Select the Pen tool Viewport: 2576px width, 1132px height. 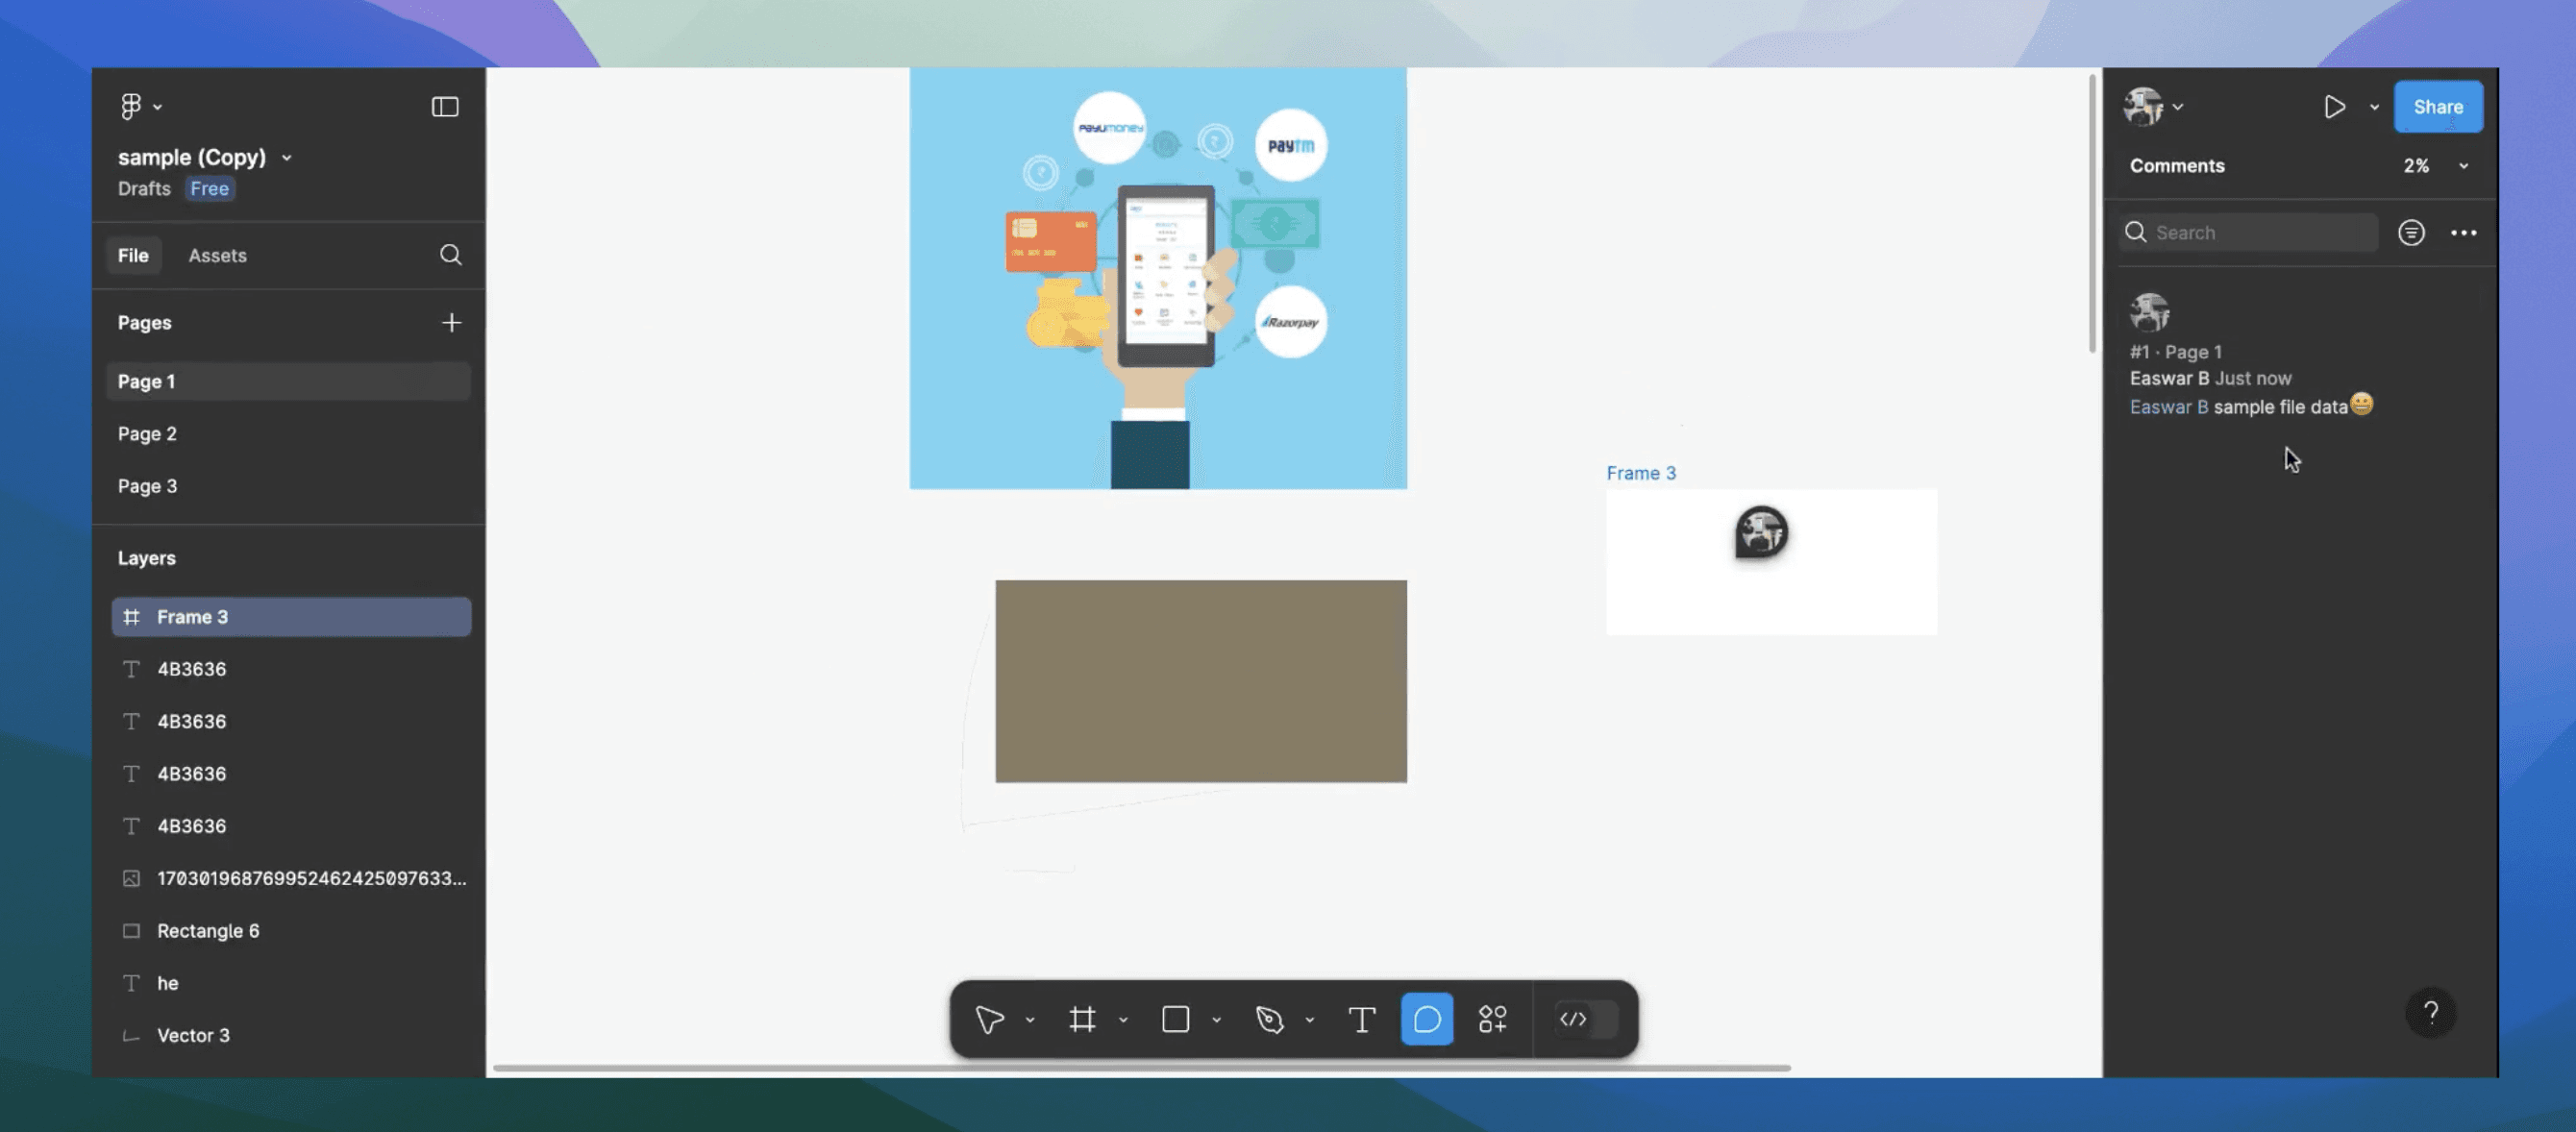click(1271, 1019)
